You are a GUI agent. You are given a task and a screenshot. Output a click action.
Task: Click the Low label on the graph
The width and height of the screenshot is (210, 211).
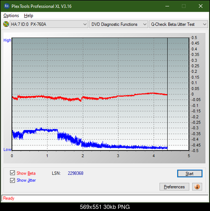[7, 149]
